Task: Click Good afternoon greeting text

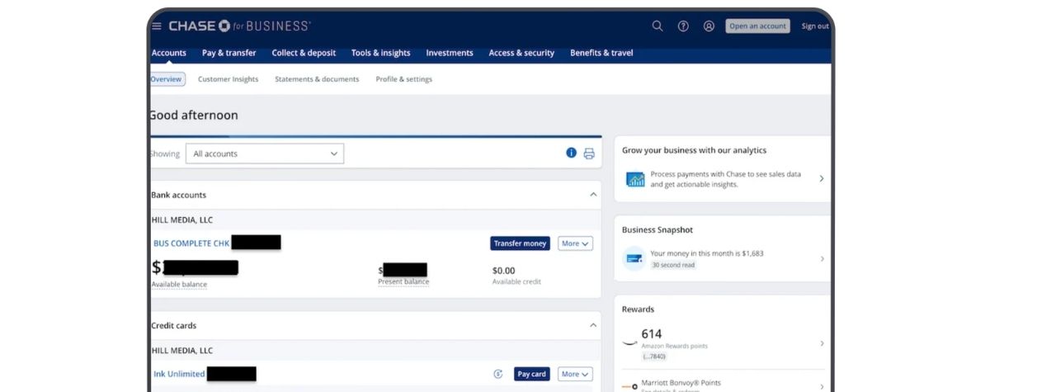Action: click(x=194, y=116)
